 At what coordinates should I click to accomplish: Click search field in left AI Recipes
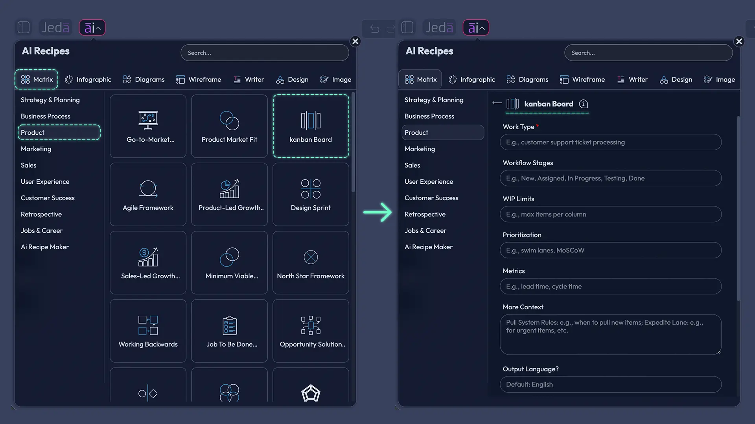click(x=265, y=53)
